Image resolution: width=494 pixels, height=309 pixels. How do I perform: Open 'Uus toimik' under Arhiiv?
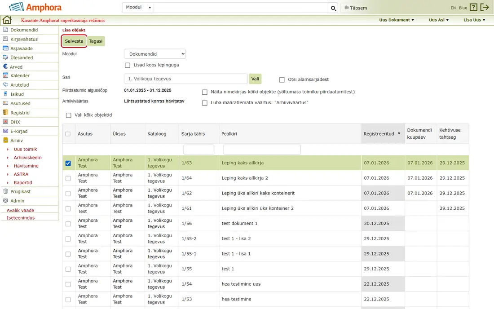coord(25,149)
